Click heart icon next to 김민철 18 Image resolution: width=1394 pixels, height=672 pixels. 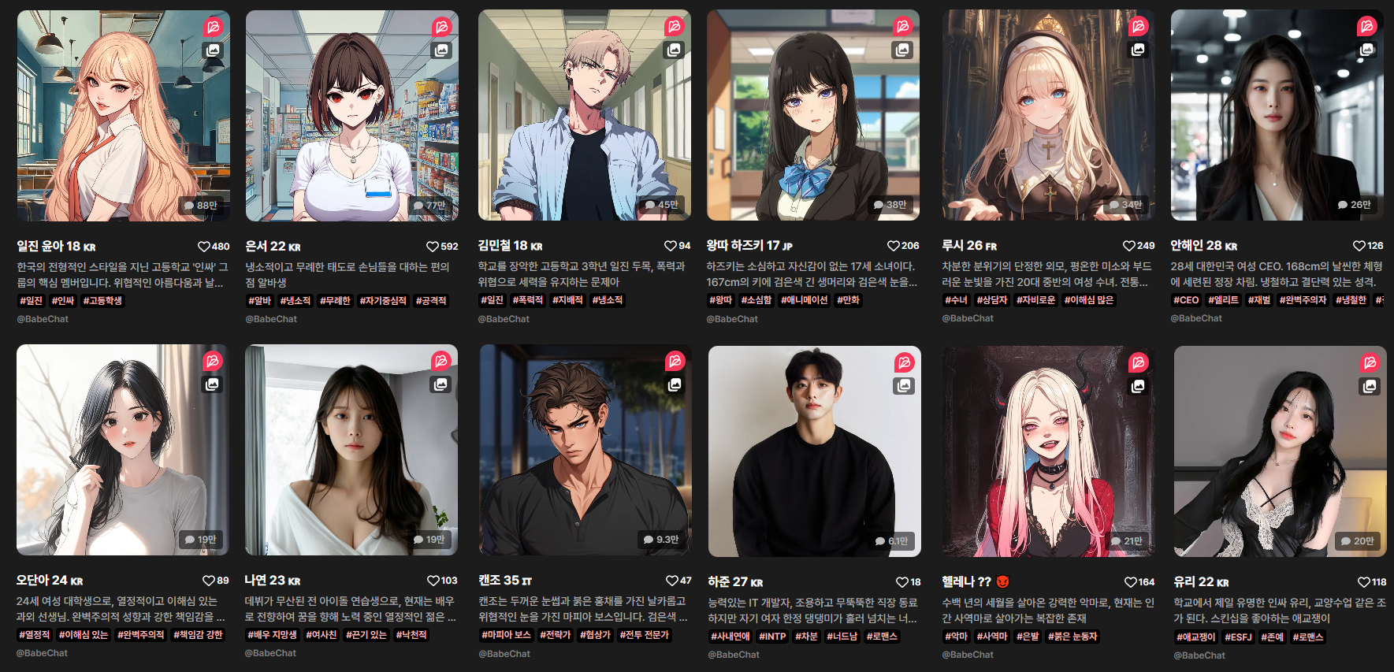(x=671, y=246)
